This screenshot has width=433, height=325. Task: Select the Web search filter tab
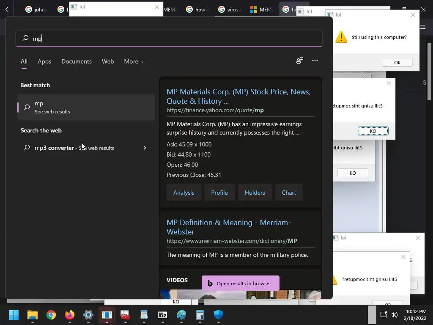coord(108,61)
